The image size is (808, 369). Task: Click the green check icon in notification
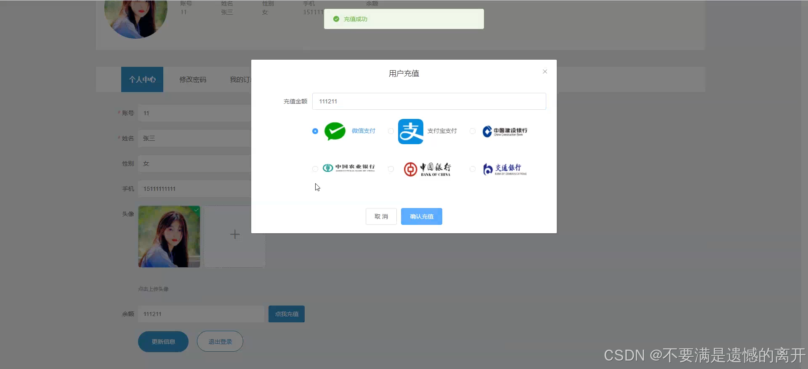(x=336, y=19)
